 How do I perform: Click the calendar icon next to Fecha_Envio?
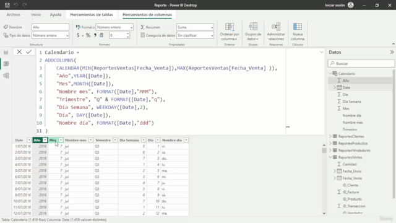click(339, 171)
